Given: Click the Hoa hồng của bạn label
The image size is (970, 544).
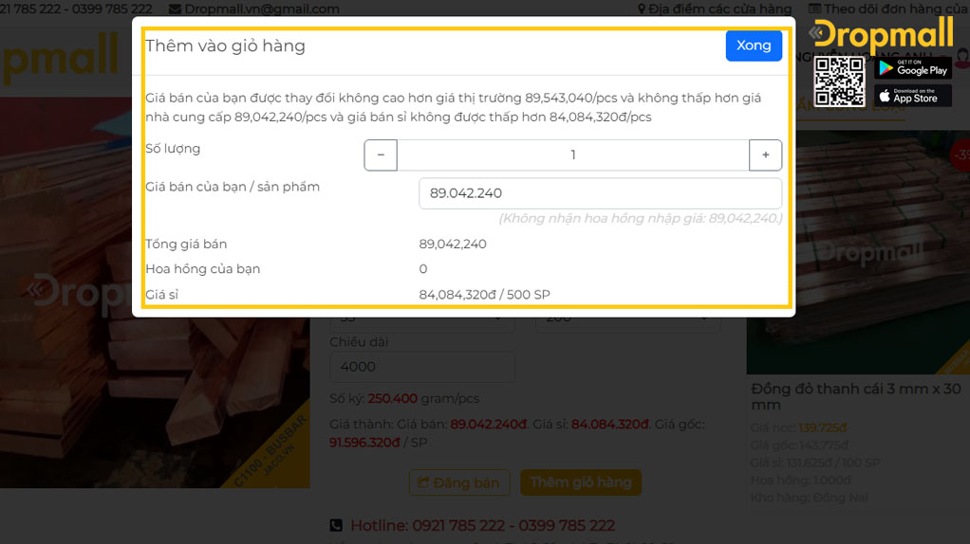Looking at the screenshot, I should click(203, 269).
